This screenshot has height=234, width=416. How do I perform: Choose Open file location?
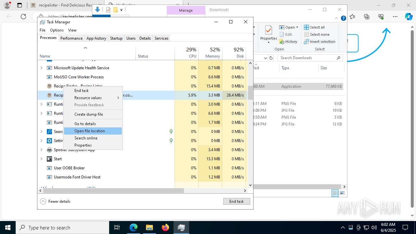93,131
